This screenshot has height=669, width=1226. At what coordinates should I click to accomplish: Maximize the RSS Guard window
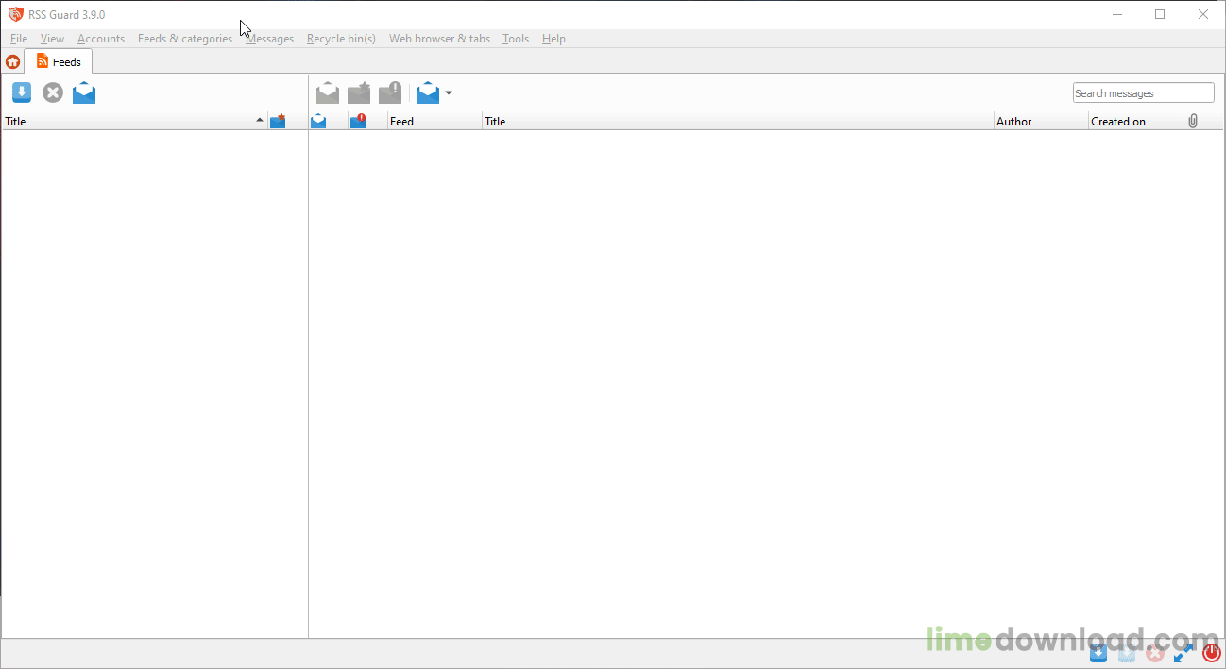(x=1160, y=14)
